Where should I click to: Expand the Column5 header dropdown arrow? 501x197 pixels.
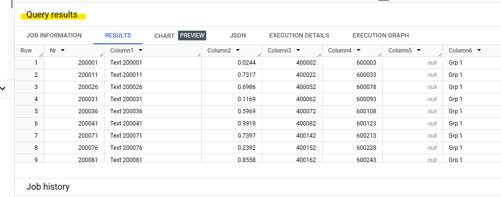click(x=418, y=51)
